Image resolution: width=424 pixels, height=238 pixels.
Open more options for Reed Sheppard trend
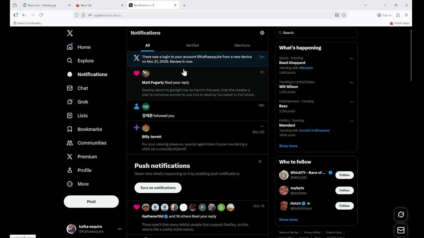(351, 59)
